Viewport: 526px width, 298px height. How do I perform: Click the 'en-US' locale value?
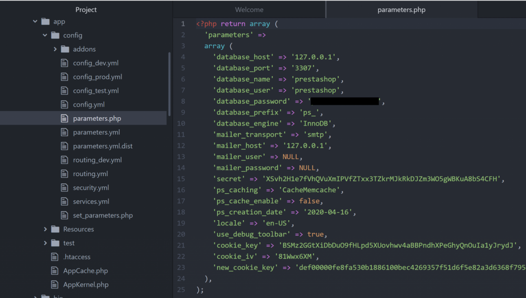click(x=277, y=223)
